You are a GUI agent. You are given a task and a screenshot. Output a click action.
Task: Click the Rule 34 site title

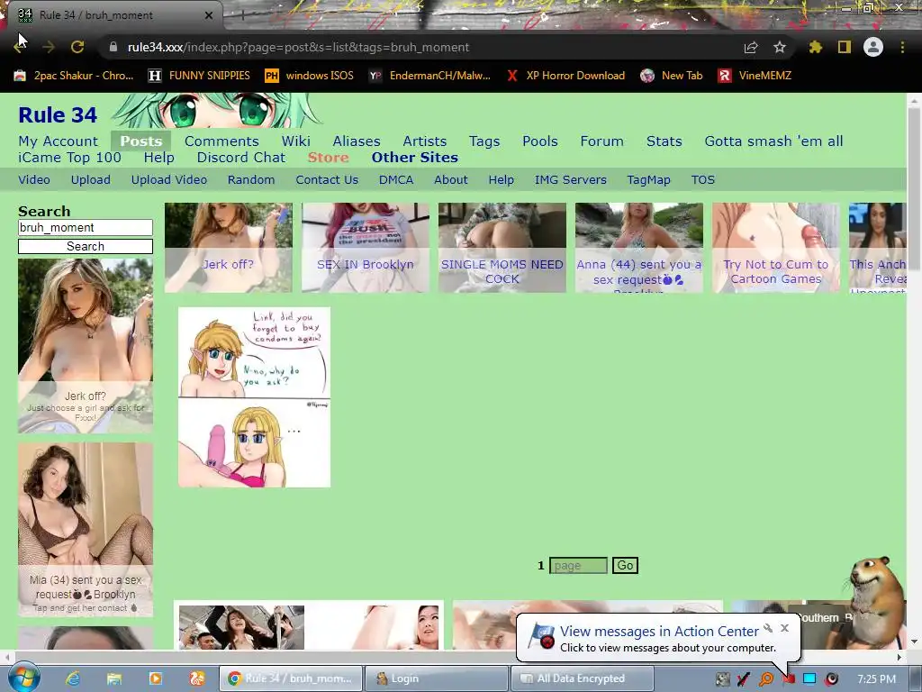(x=58, y=114)
